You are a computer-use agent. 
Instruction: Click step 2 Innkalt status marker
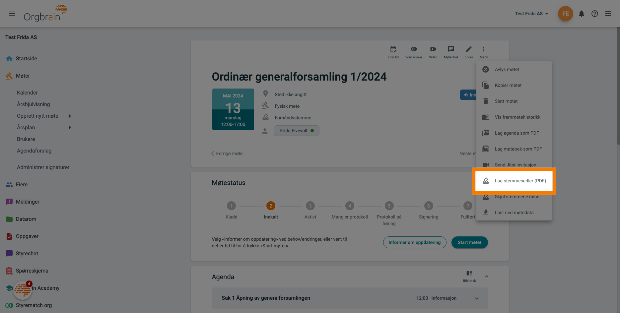[x=271, y=206]
